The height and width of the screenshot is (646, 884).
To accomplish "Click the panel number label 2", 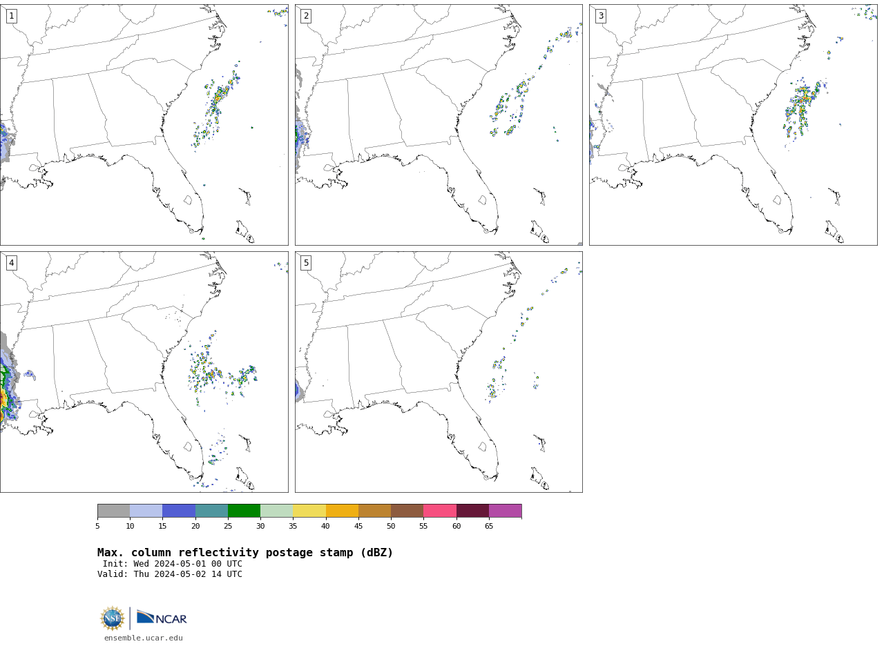I will pyautogui.click(x=306, y=16).
